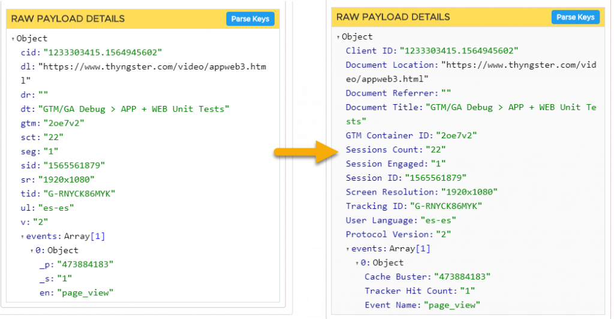Click Parse Keys button in right panel
The height and width of the screenshot is (319, 614).
point(575,17)
